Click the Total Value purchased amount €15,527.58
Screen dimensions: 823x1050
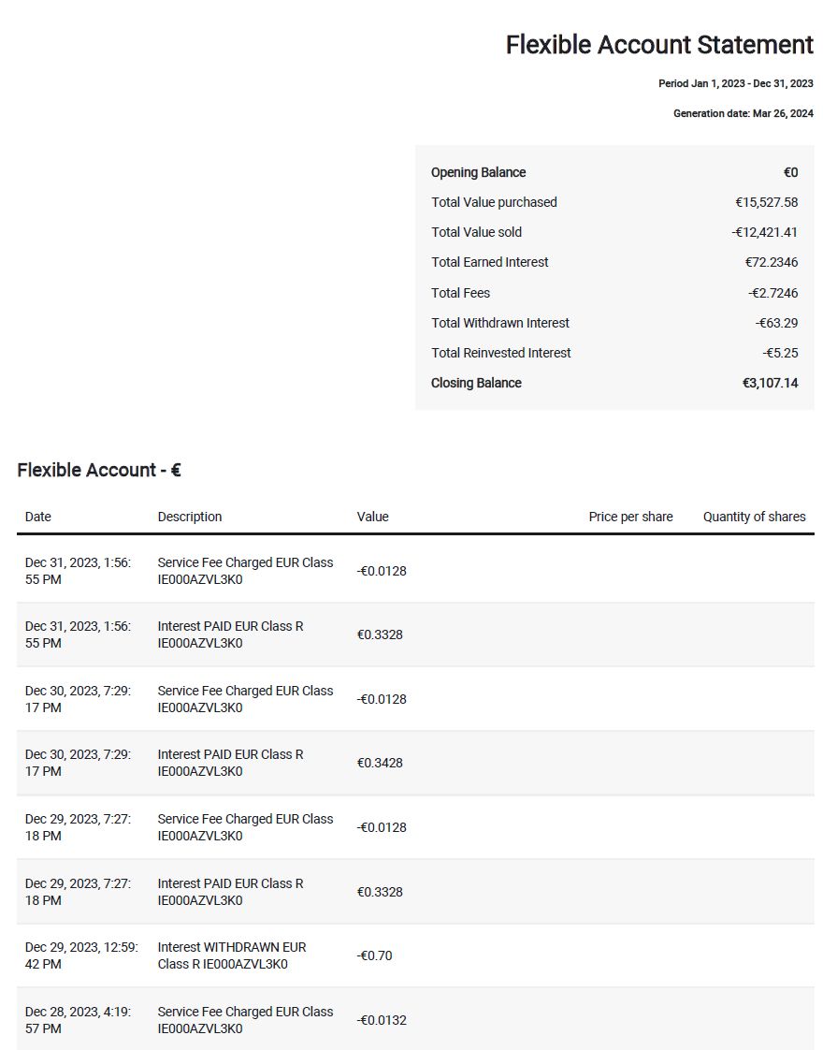766,202
